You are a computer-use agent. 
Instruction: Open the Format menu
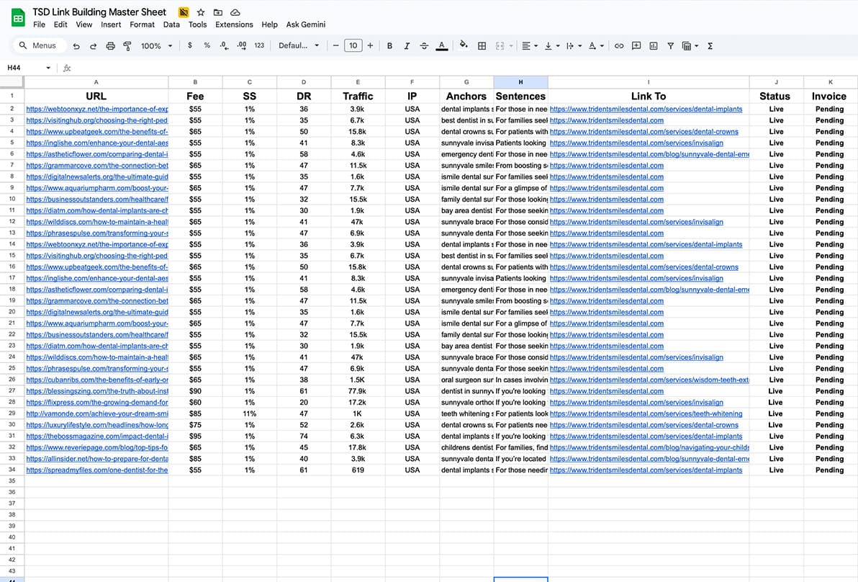click(x=143, y=24)
